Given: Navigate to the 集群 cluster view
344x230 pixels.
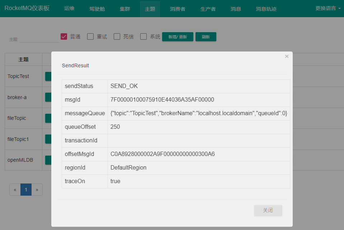Looking at the screenshot, I should [x=125, y=9].
